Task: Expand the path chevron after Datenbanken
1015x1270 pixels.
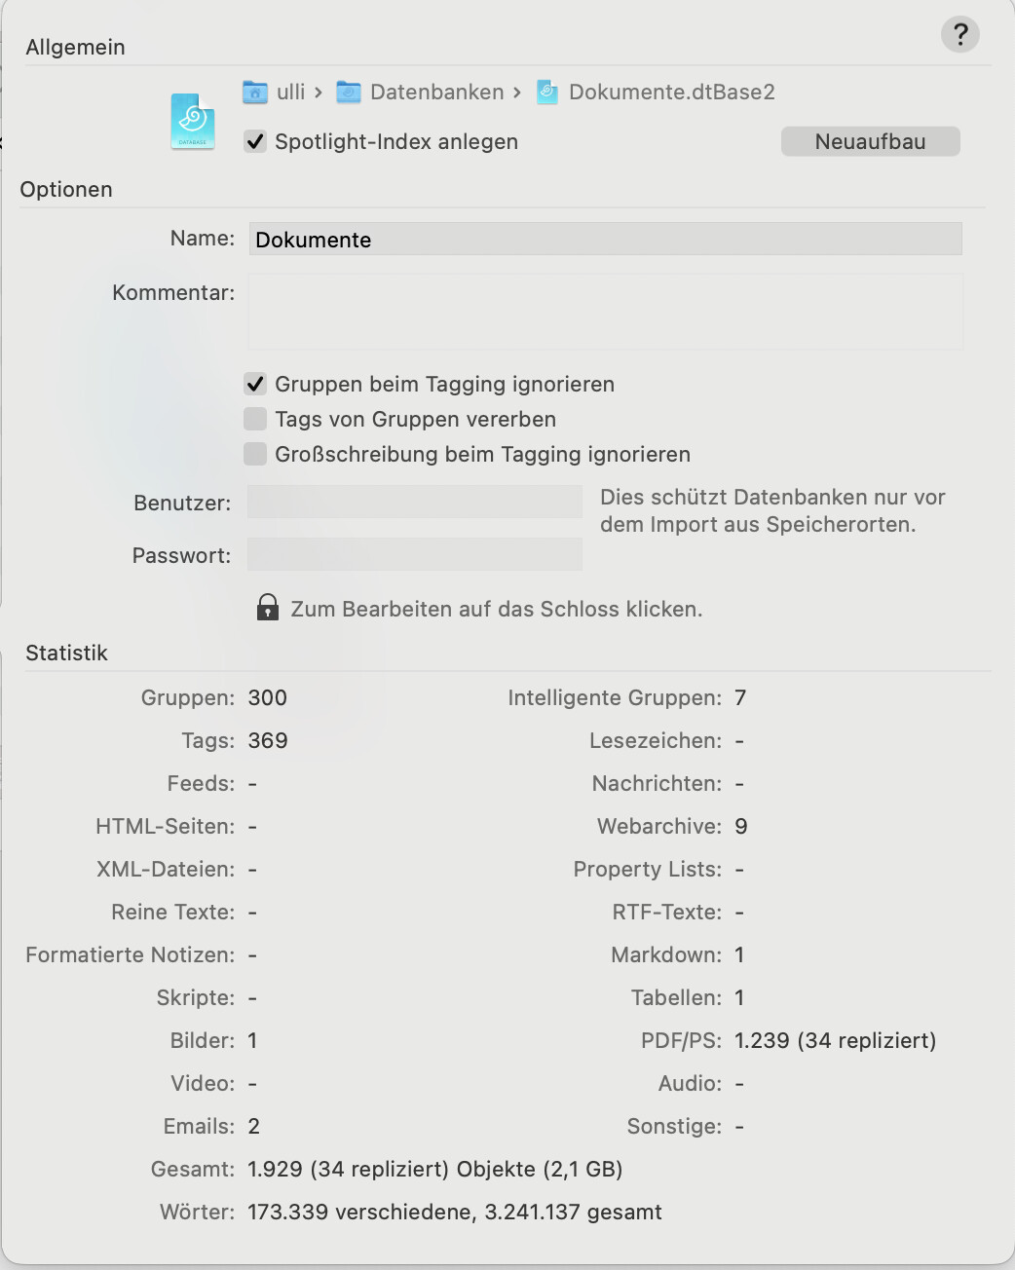Action: pyautogui.click(x=517, y=93)
